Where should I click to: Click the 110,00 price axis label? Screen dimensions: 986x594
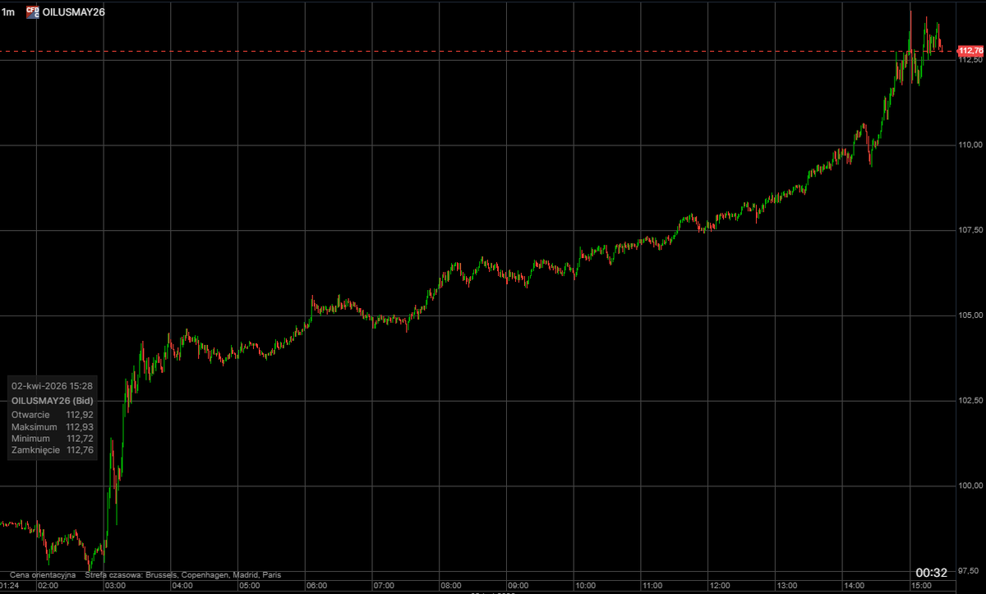pyautogui.click(x=971, y=145)
